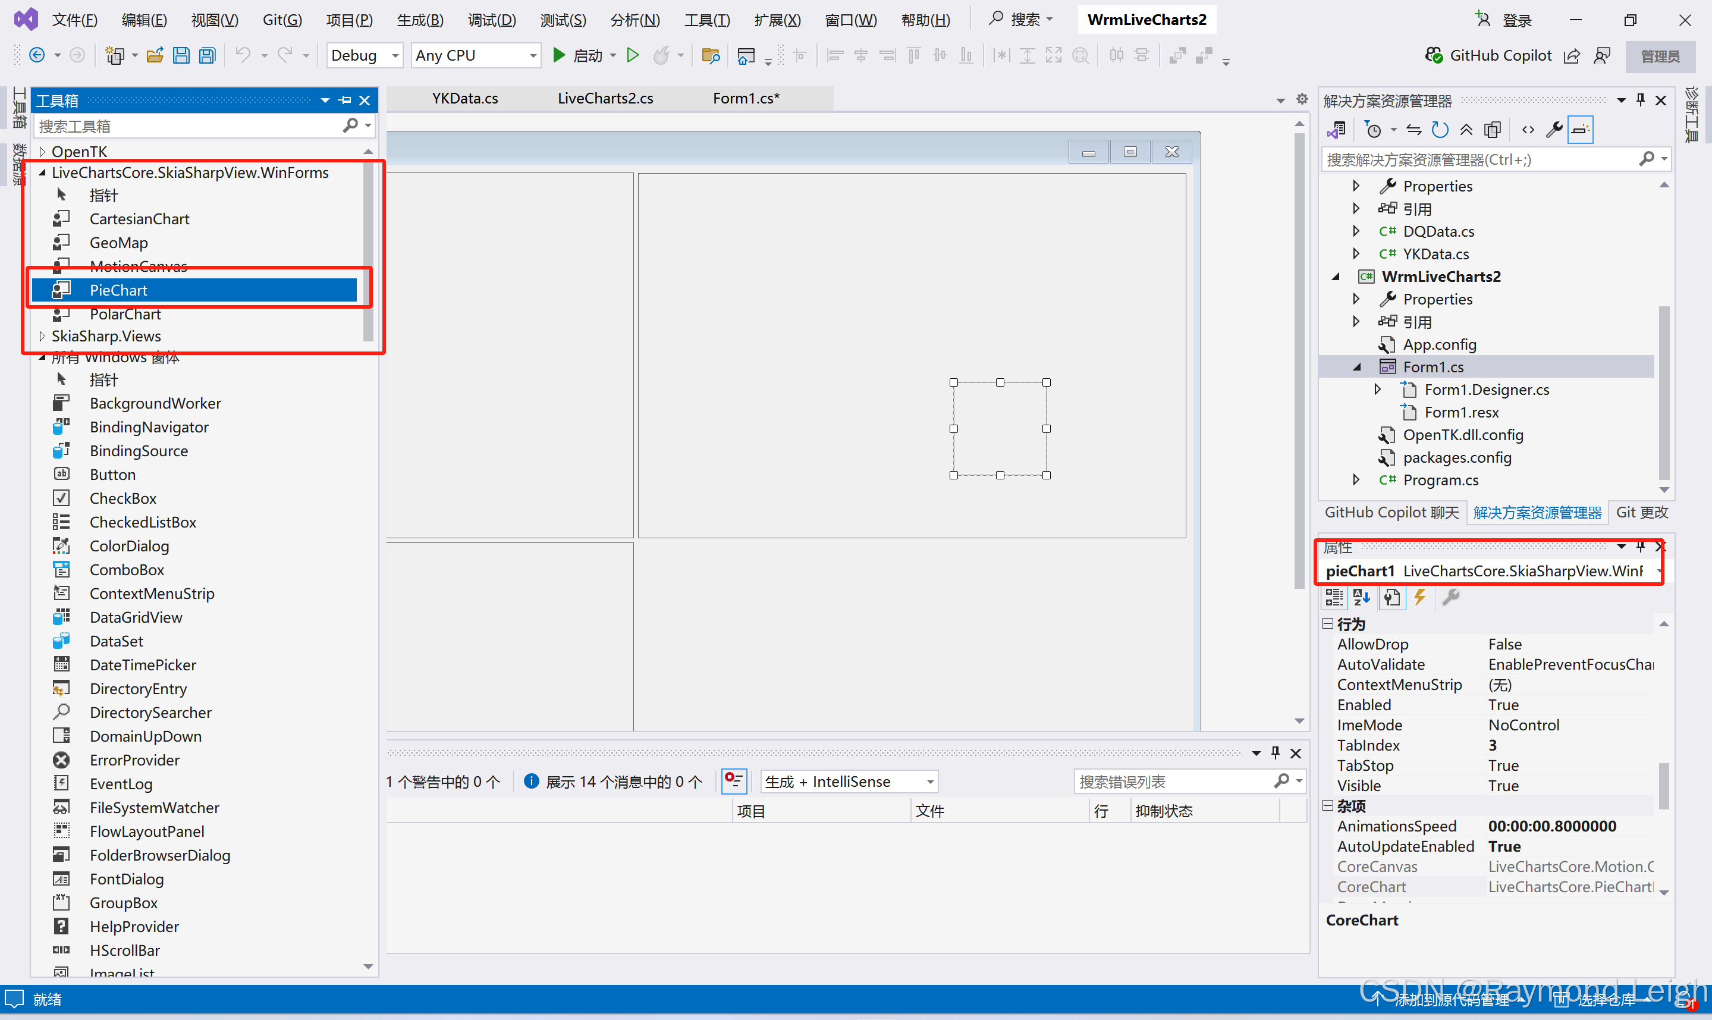Expand the SkiaSharp.Views toolbox group
The height and width of the screenshot is (1020, 1712).
point(43,336)
